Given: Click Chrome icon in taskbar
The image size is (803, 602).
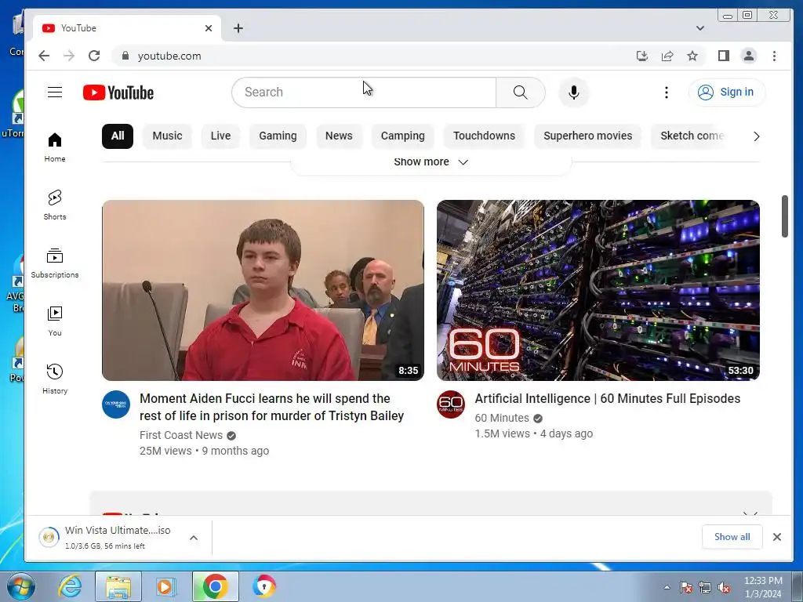Looking at the screenshot, I should pos(216,586).
